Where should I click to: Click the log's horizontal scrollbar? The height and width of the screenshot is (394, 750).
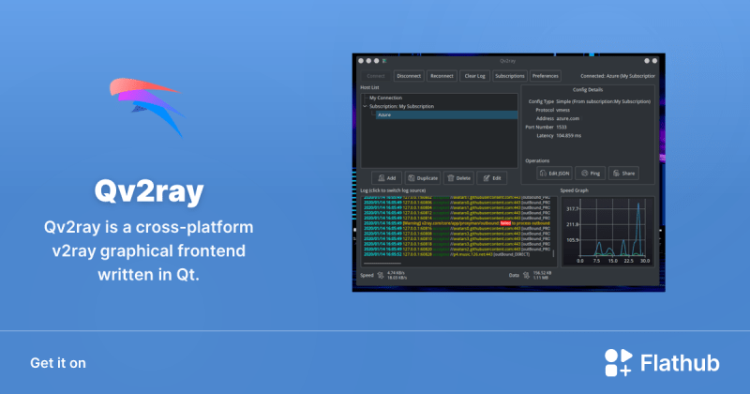pos(382,264)
